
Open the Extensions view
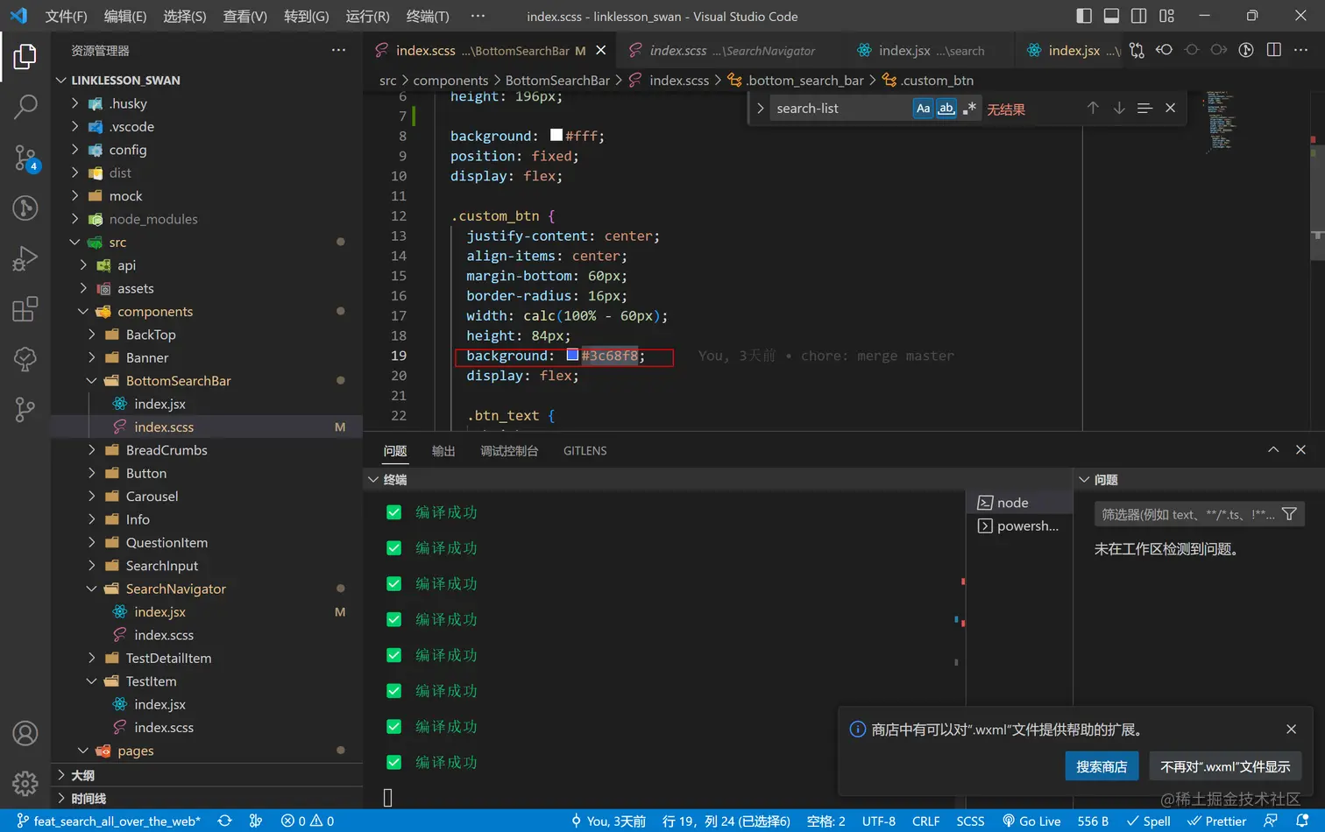25,309
